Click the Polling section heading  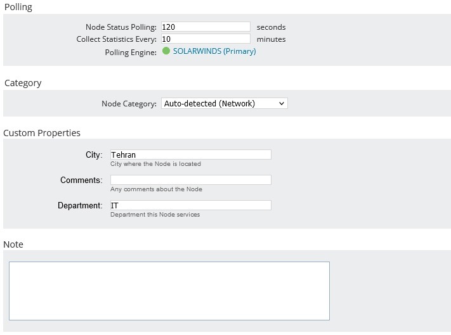click(18, 7)
